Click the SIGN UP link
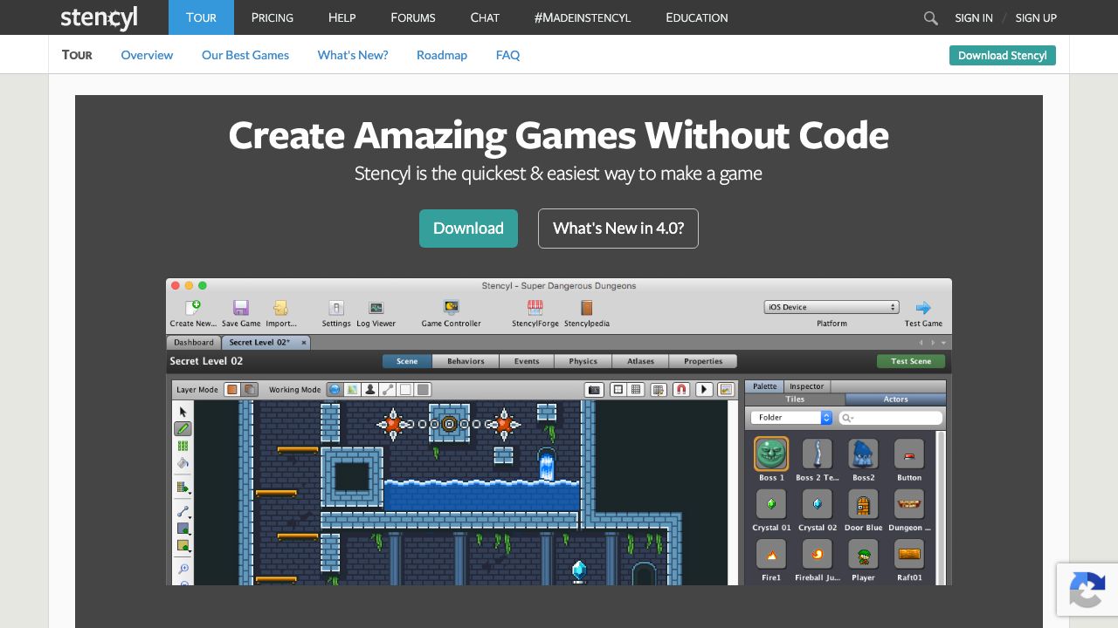The height and width of the screenshot is (628, 1118). tap(1036, 17)
